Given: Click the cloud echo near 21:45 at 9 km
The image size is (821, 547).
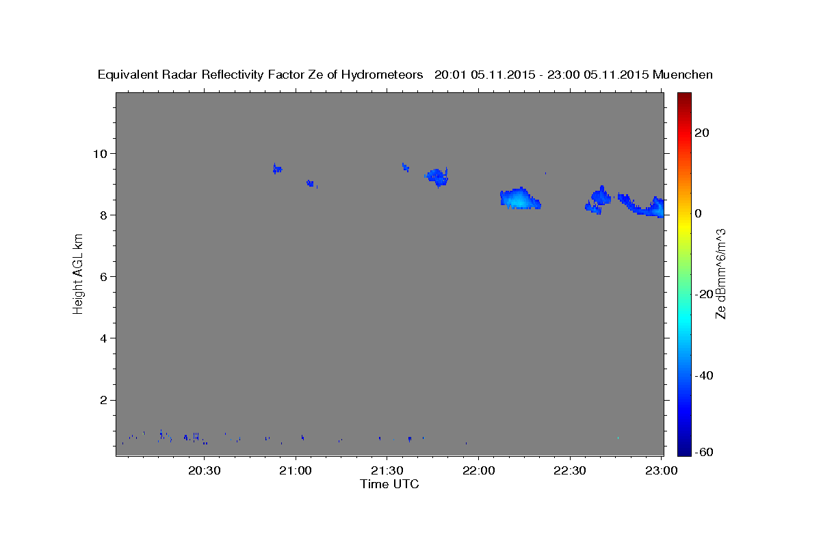Looking at the screenshot, I should point(437,176).
